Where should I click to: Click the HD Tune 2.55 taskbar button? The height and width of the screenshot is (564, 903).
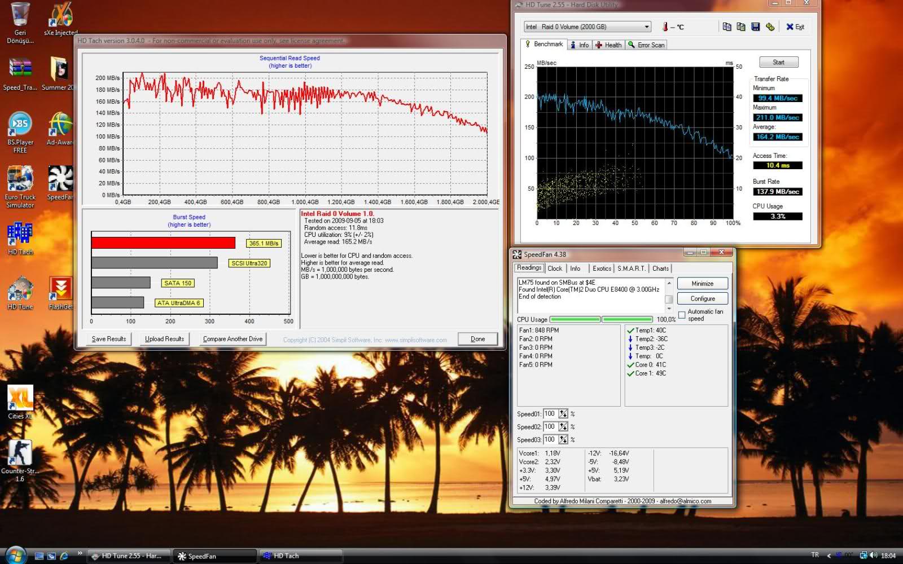click(129, 556)
